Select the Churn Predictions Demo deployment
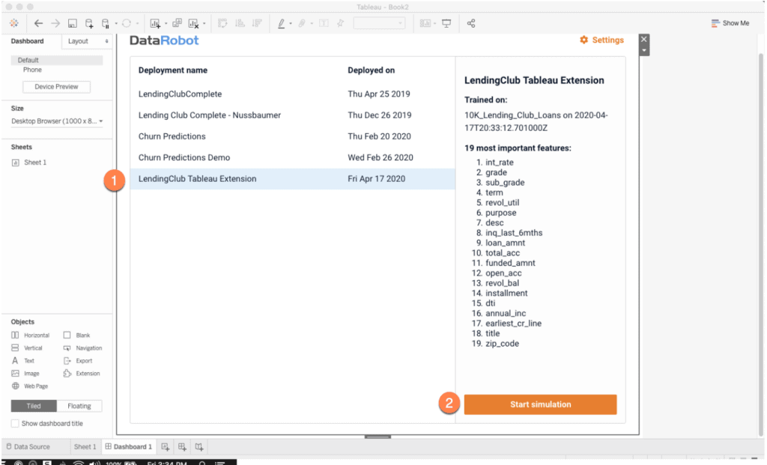767x465 pixels. [x=293, y=157]
